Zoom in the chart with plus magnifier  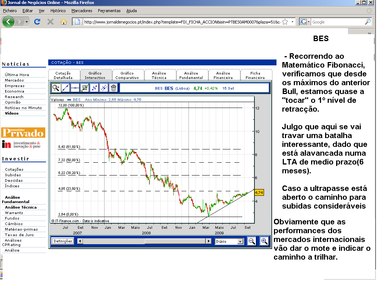pos(264,241)
